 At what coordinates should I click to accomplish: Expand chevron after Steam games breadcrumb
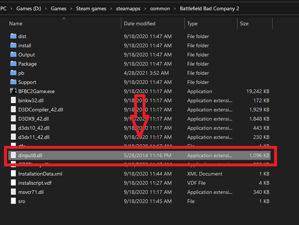click(111, 8)
